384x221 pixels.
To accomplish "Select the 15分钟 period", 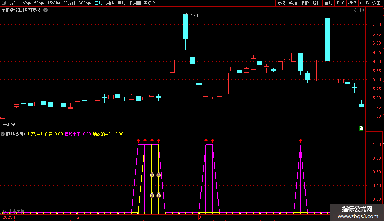I will pos(54,3).
